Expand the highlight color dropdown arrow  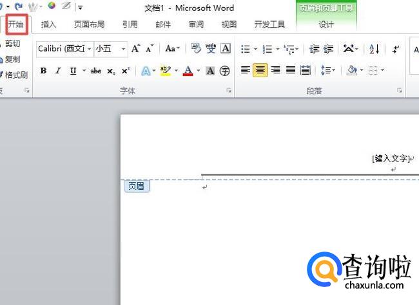(x=176, y=71)
